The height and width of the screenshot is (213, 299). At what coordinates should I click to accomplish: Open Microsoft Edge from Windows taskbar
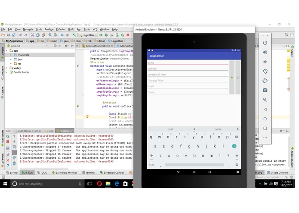tap(117, 184)
